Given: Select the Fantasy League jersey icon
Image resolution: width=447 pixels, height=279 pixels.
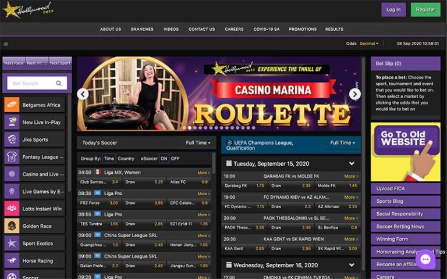Looking at the screenshot, I should pyautogui.click(x=12, y=157).
